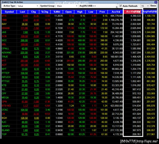
Task: Select the BGH symbol
Action: [x=4, y=118]
